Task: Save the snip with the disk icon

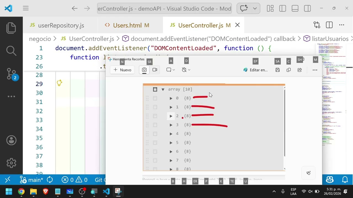Action: [x=278, y=70]
